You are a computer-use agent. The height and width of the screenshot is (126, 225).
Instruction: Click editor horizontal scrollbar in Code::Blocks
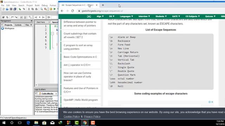[x=47, y=85]
